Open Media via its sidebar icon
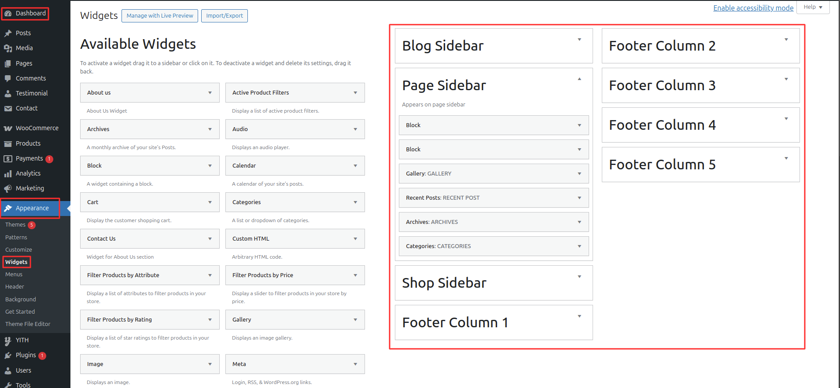The width and height of the screenshot is (840, 388). coord(8,48)
